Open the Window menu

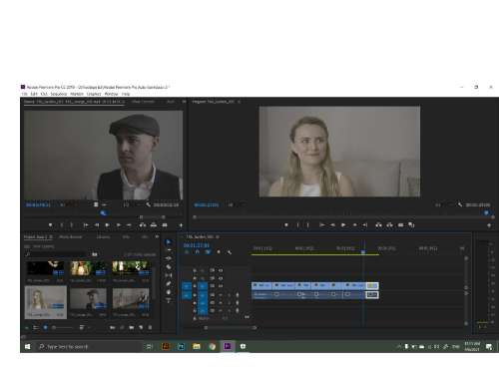[x=111, y=94]
